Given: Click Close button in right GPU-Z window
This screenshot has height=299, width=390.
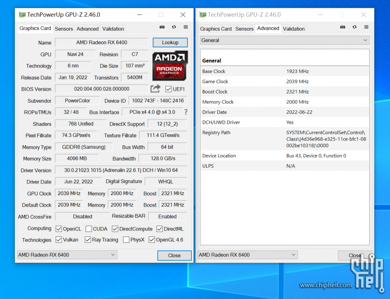Looking at the screenshot, I should pyautogui.click(x=355, y=256).
